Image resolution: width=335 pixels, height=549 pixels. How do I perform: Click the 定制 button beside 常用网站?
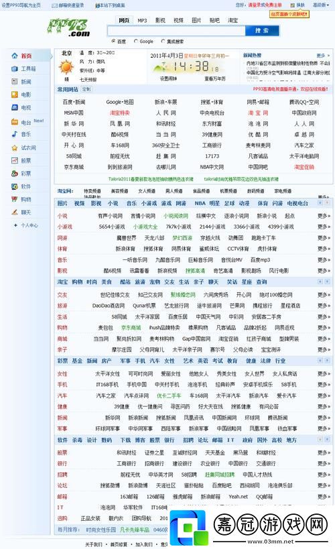pos(86,89)
